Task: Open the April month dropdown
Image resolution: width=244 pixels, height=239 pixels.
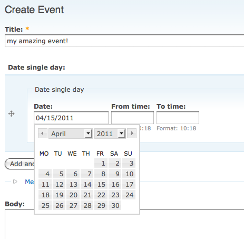Action: click(71, 133)
